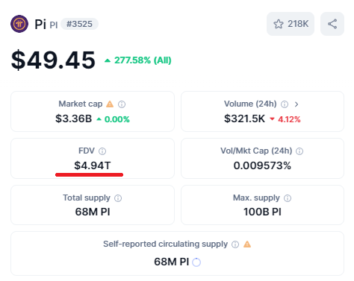Viewport: 354px width, 281px height.
Task: Open the Vol/Mkt Cap (24h) info icon
Action: (x=299, y=151)
